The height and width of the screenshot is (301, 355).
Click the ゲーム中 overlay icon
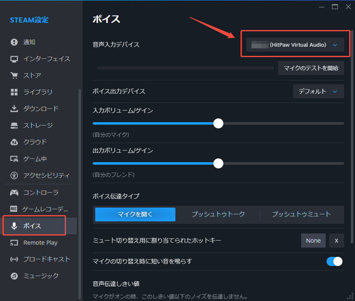14,159
